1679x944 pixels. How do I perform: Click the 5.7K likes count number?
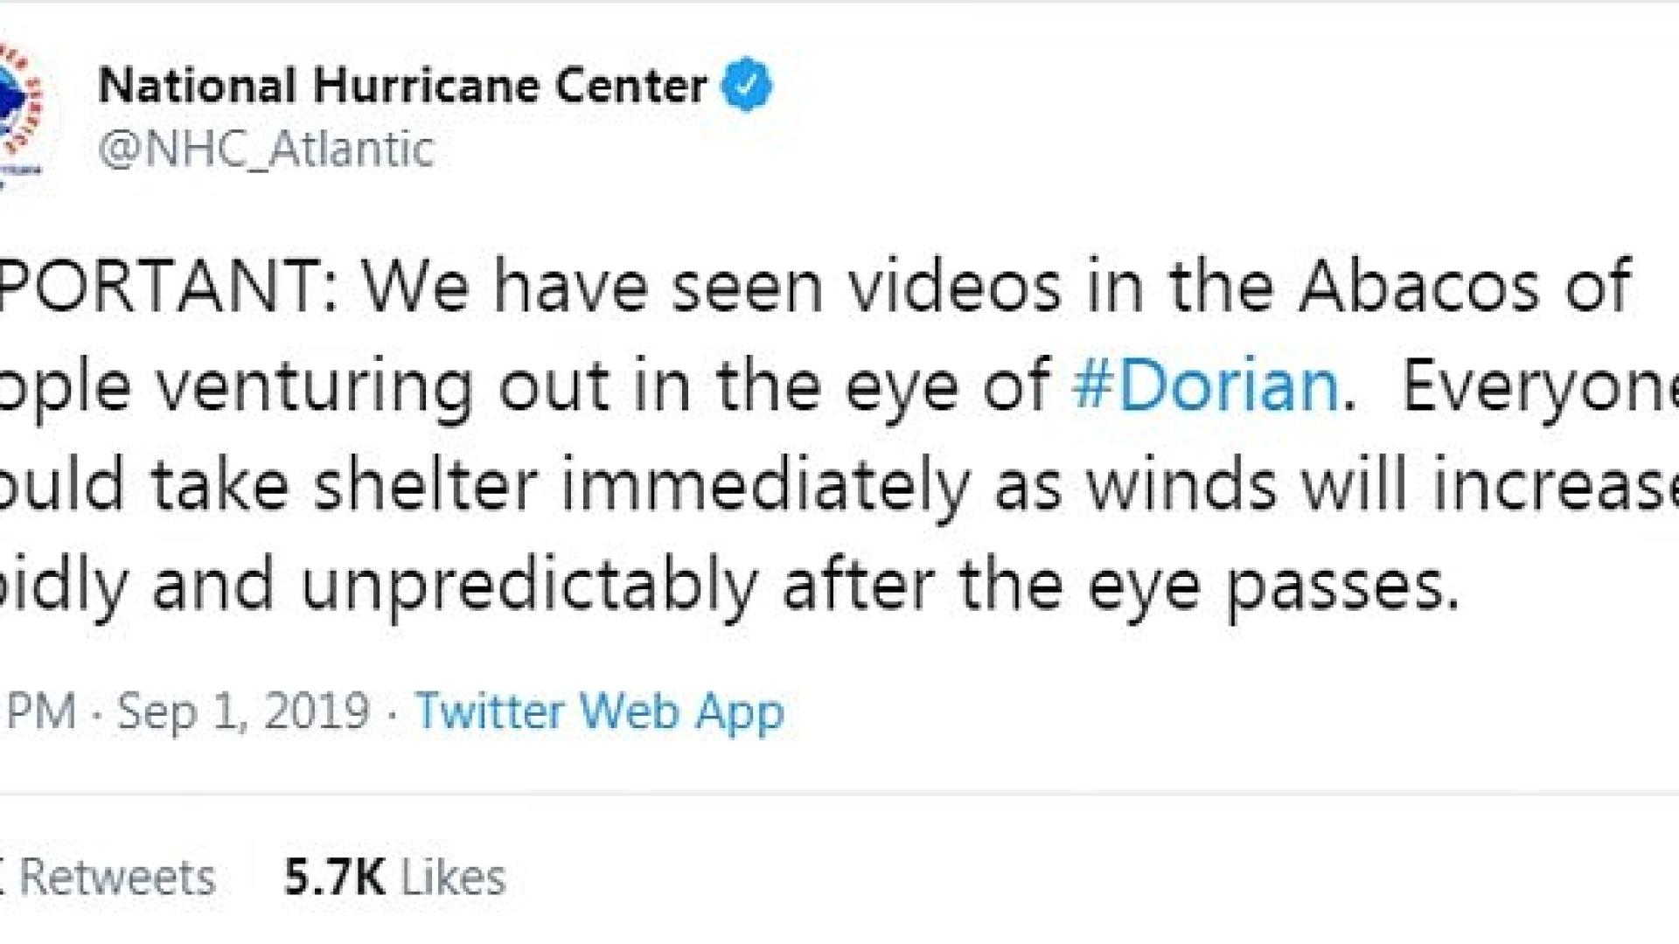(334, 877)
